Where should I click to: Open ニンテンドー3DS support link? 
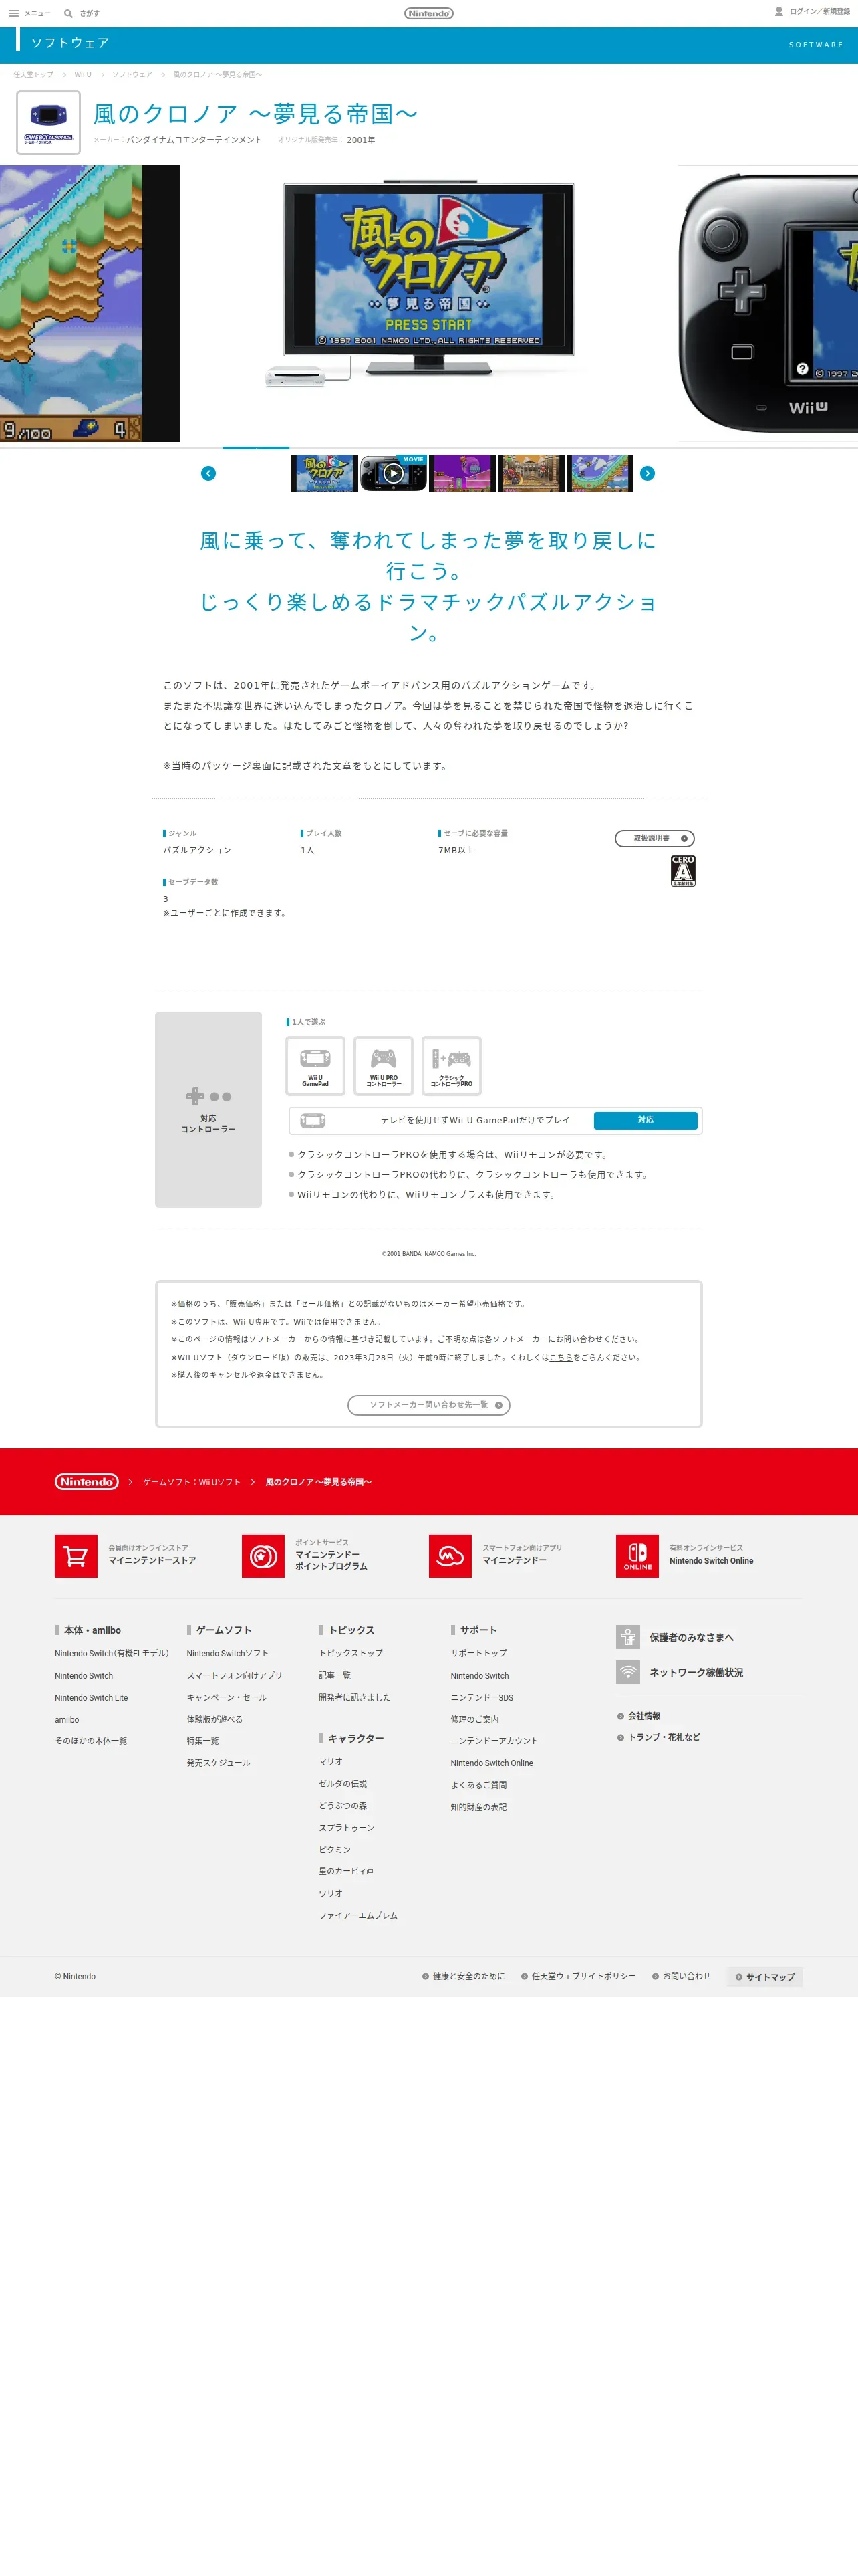click(x=481, y=1698)
